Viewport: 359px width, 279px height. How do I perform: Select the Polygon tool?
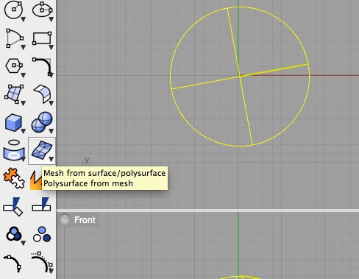[14, 66]
